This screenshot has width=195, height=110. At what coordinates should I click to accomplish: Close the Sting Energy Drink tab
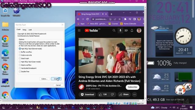coord(106,14)
